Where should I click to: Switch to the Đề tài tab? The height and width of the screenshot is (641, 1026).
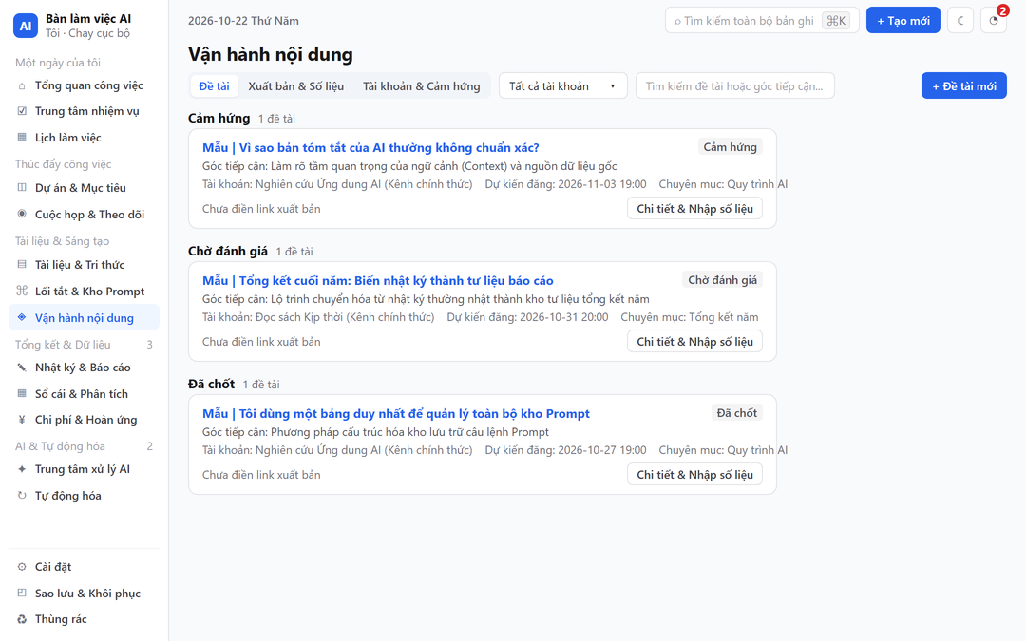(x=214, y=85)
